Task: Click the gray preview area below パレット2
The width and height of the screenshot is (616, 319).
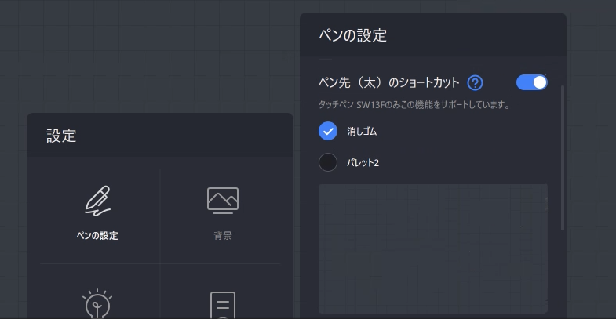Action: click(x=432, y=248)
